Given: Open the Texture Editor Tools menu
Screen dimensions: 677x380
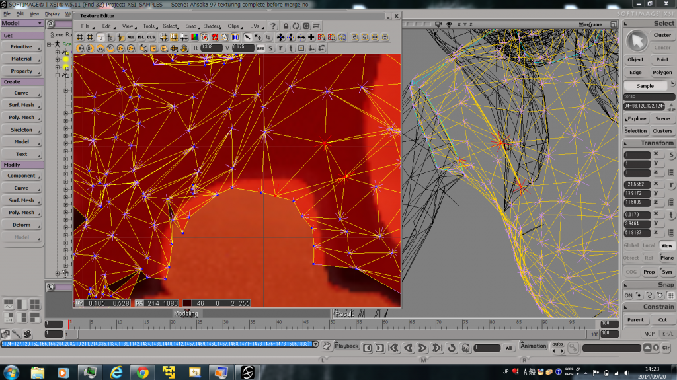Looking at the screenshot, I should click(x=149, y=26).
